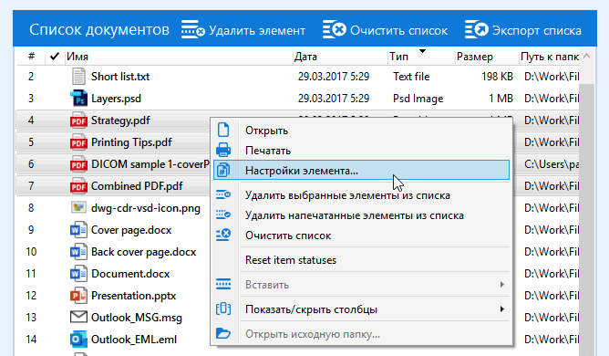Select the Printing Tips.pdf row
This screenshot has width=609, height=356.
113,142
